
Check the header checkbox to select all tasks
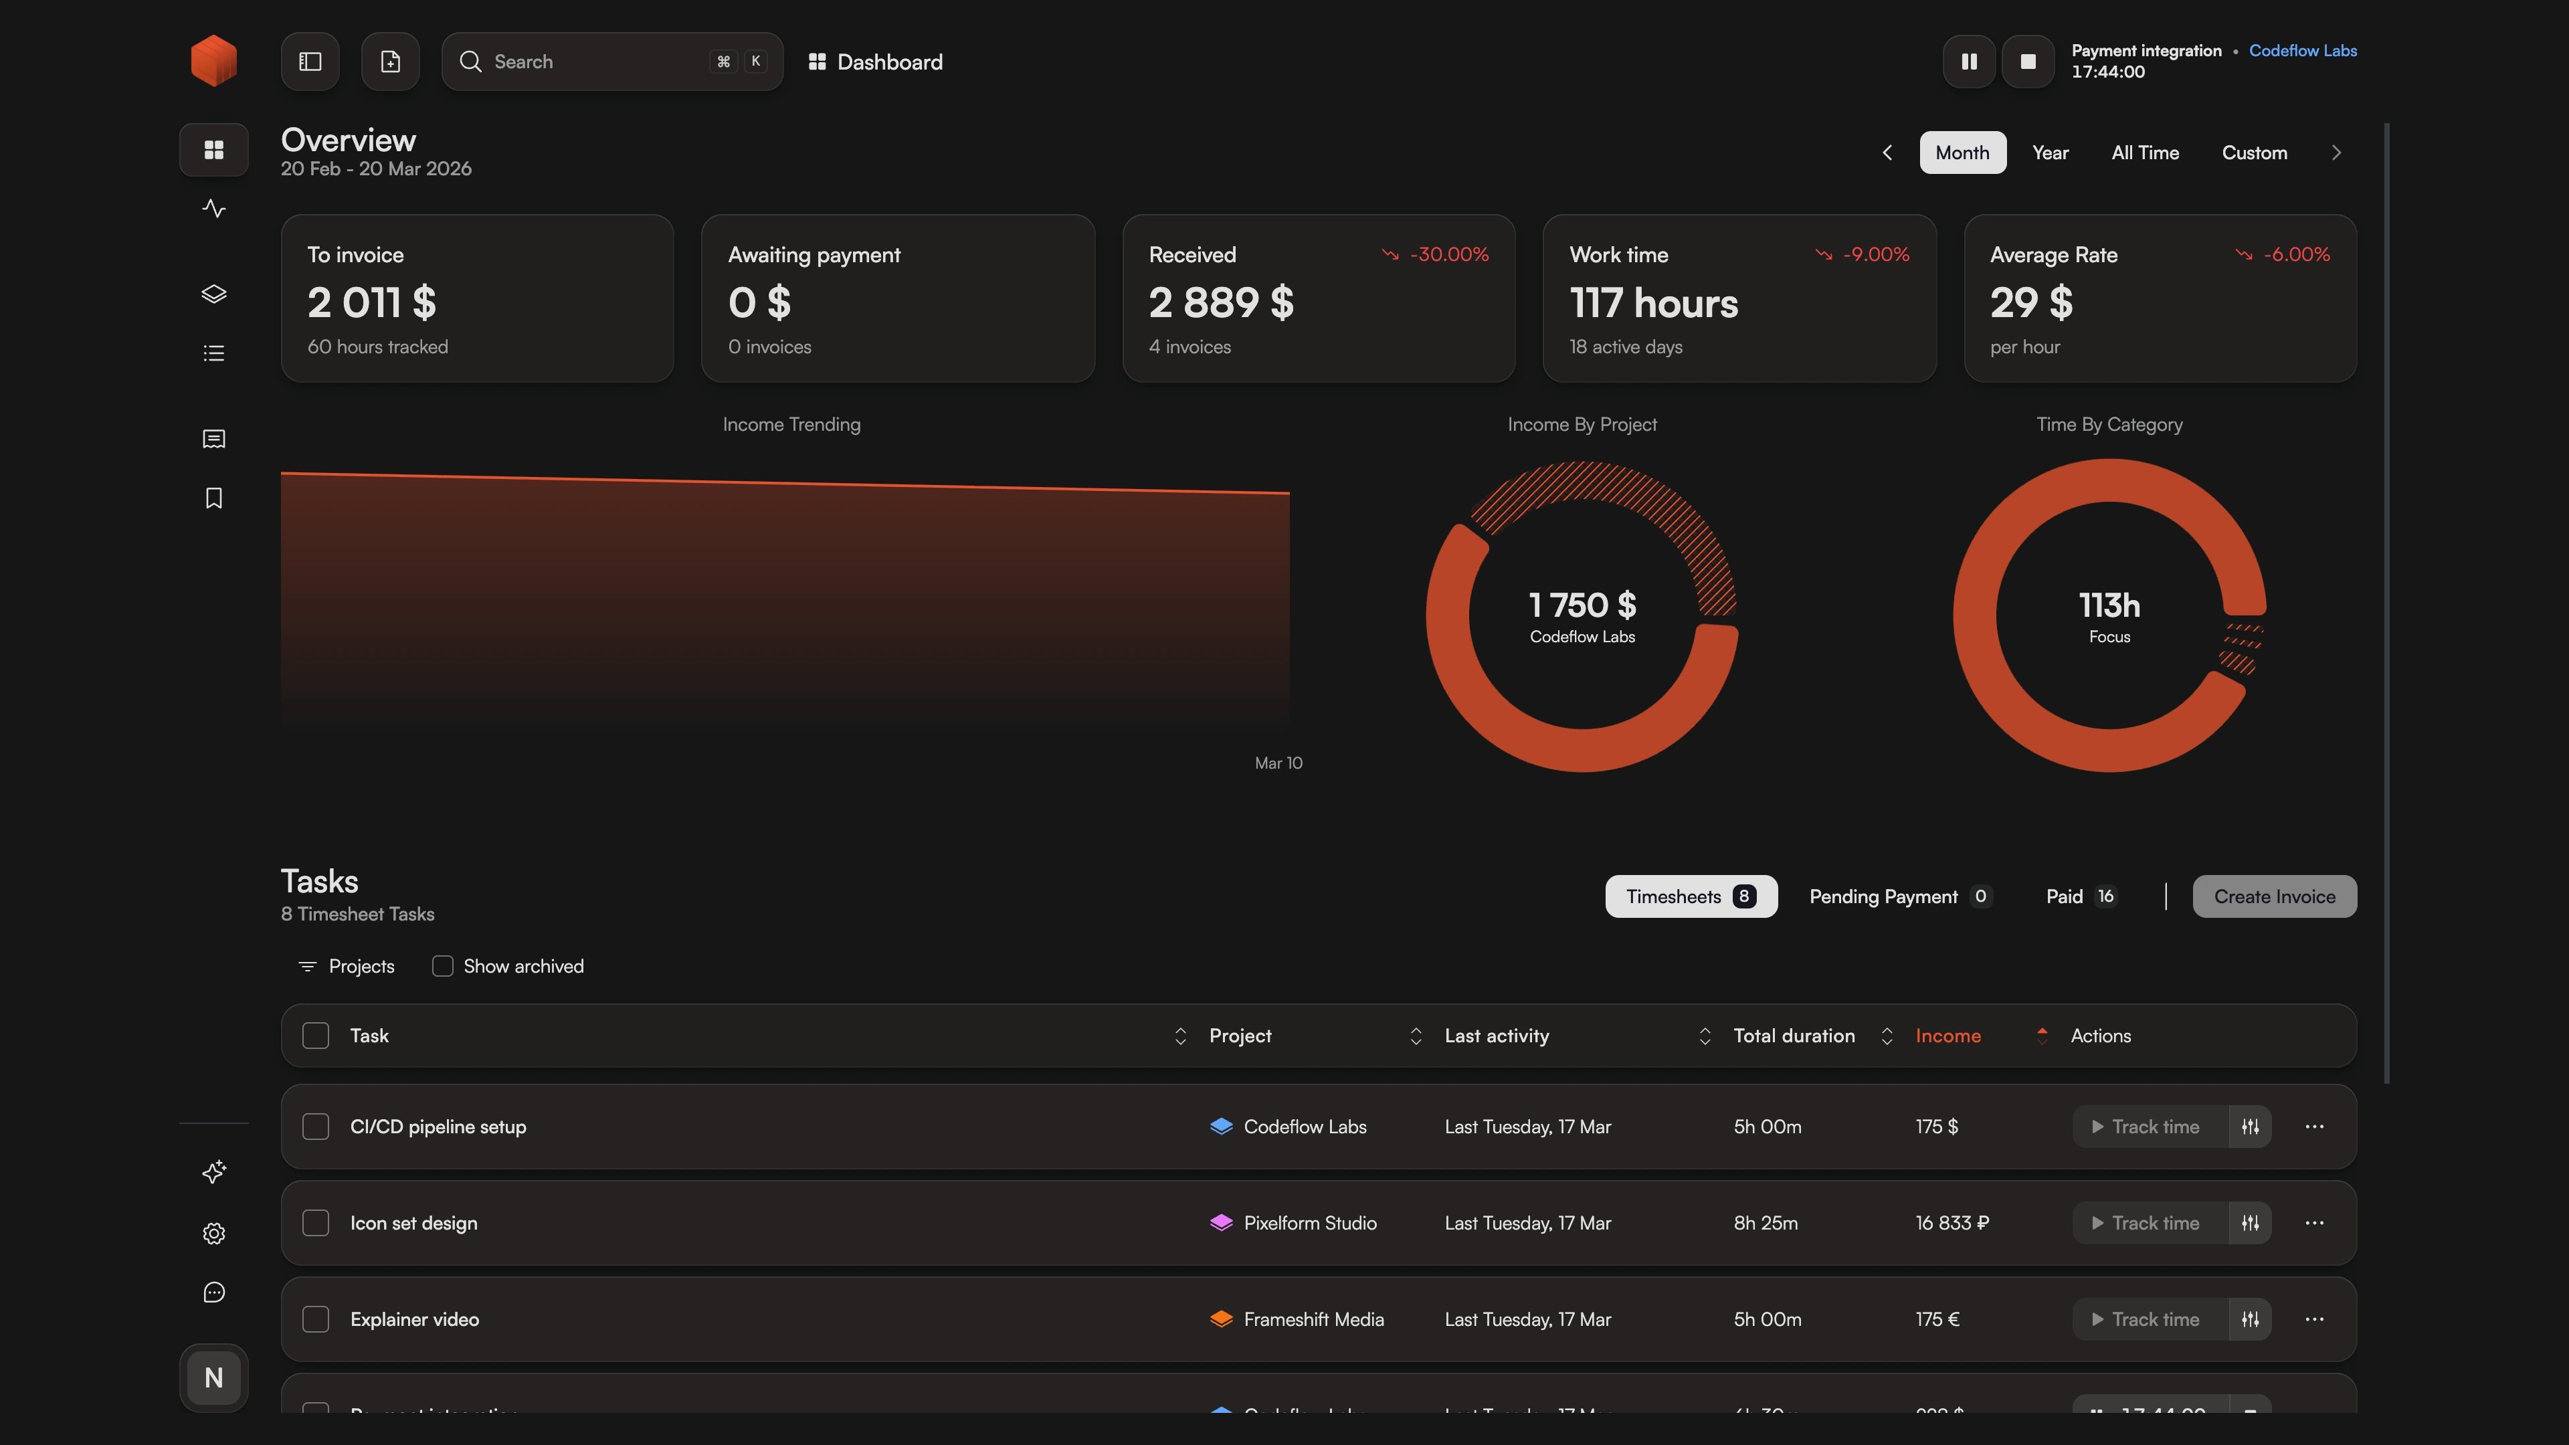[315, 1035]
